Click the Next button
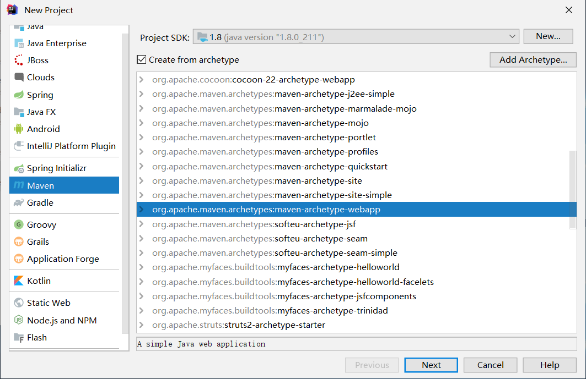This screenshot has width=586, height=379. coord(431,365)
